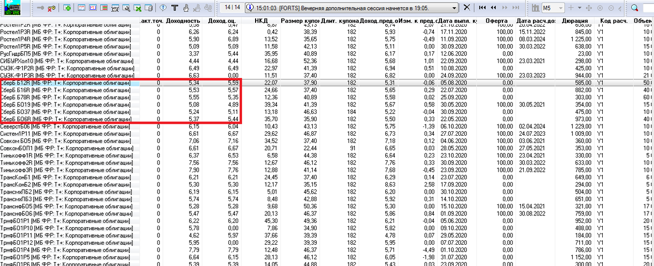Image resolution: width=654 pixels, height=266 pixels.
Task: Click the circled minus zoom-out icon
Action: 611,8
